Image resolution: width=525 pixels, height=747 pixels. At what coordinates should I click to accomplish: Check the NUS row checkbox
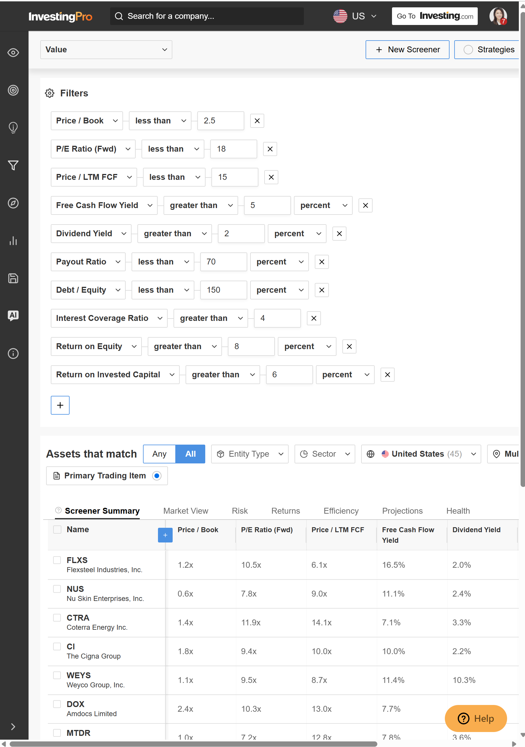pos(57,589)
